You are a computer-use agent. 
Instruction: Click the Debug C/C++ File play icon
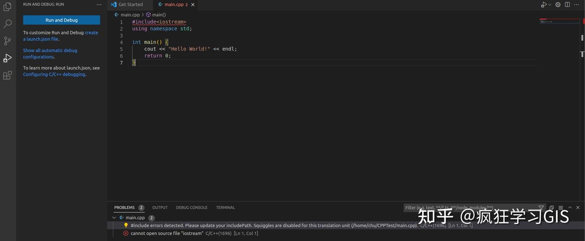(544, 5)
